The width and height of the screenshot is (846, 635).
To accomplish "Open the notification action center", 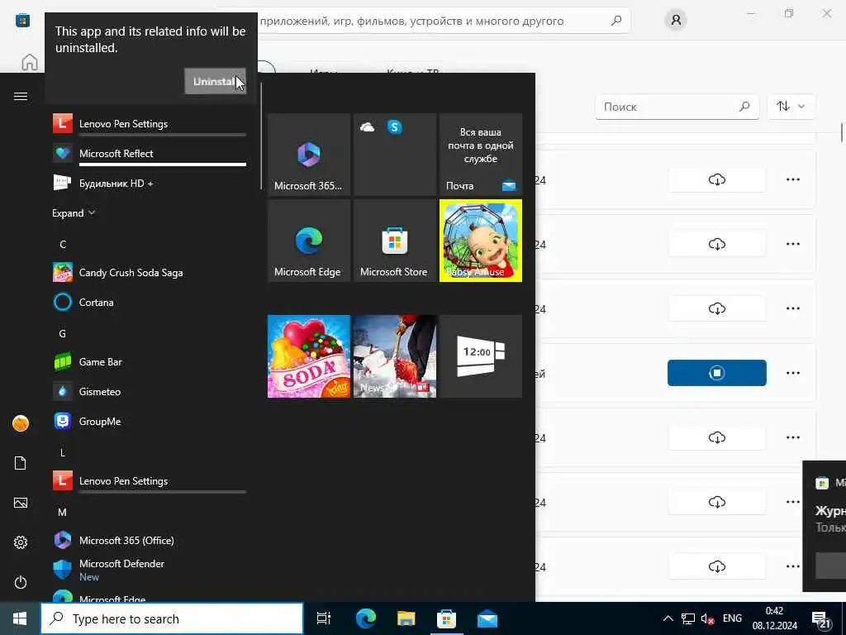I will [821, 618].
